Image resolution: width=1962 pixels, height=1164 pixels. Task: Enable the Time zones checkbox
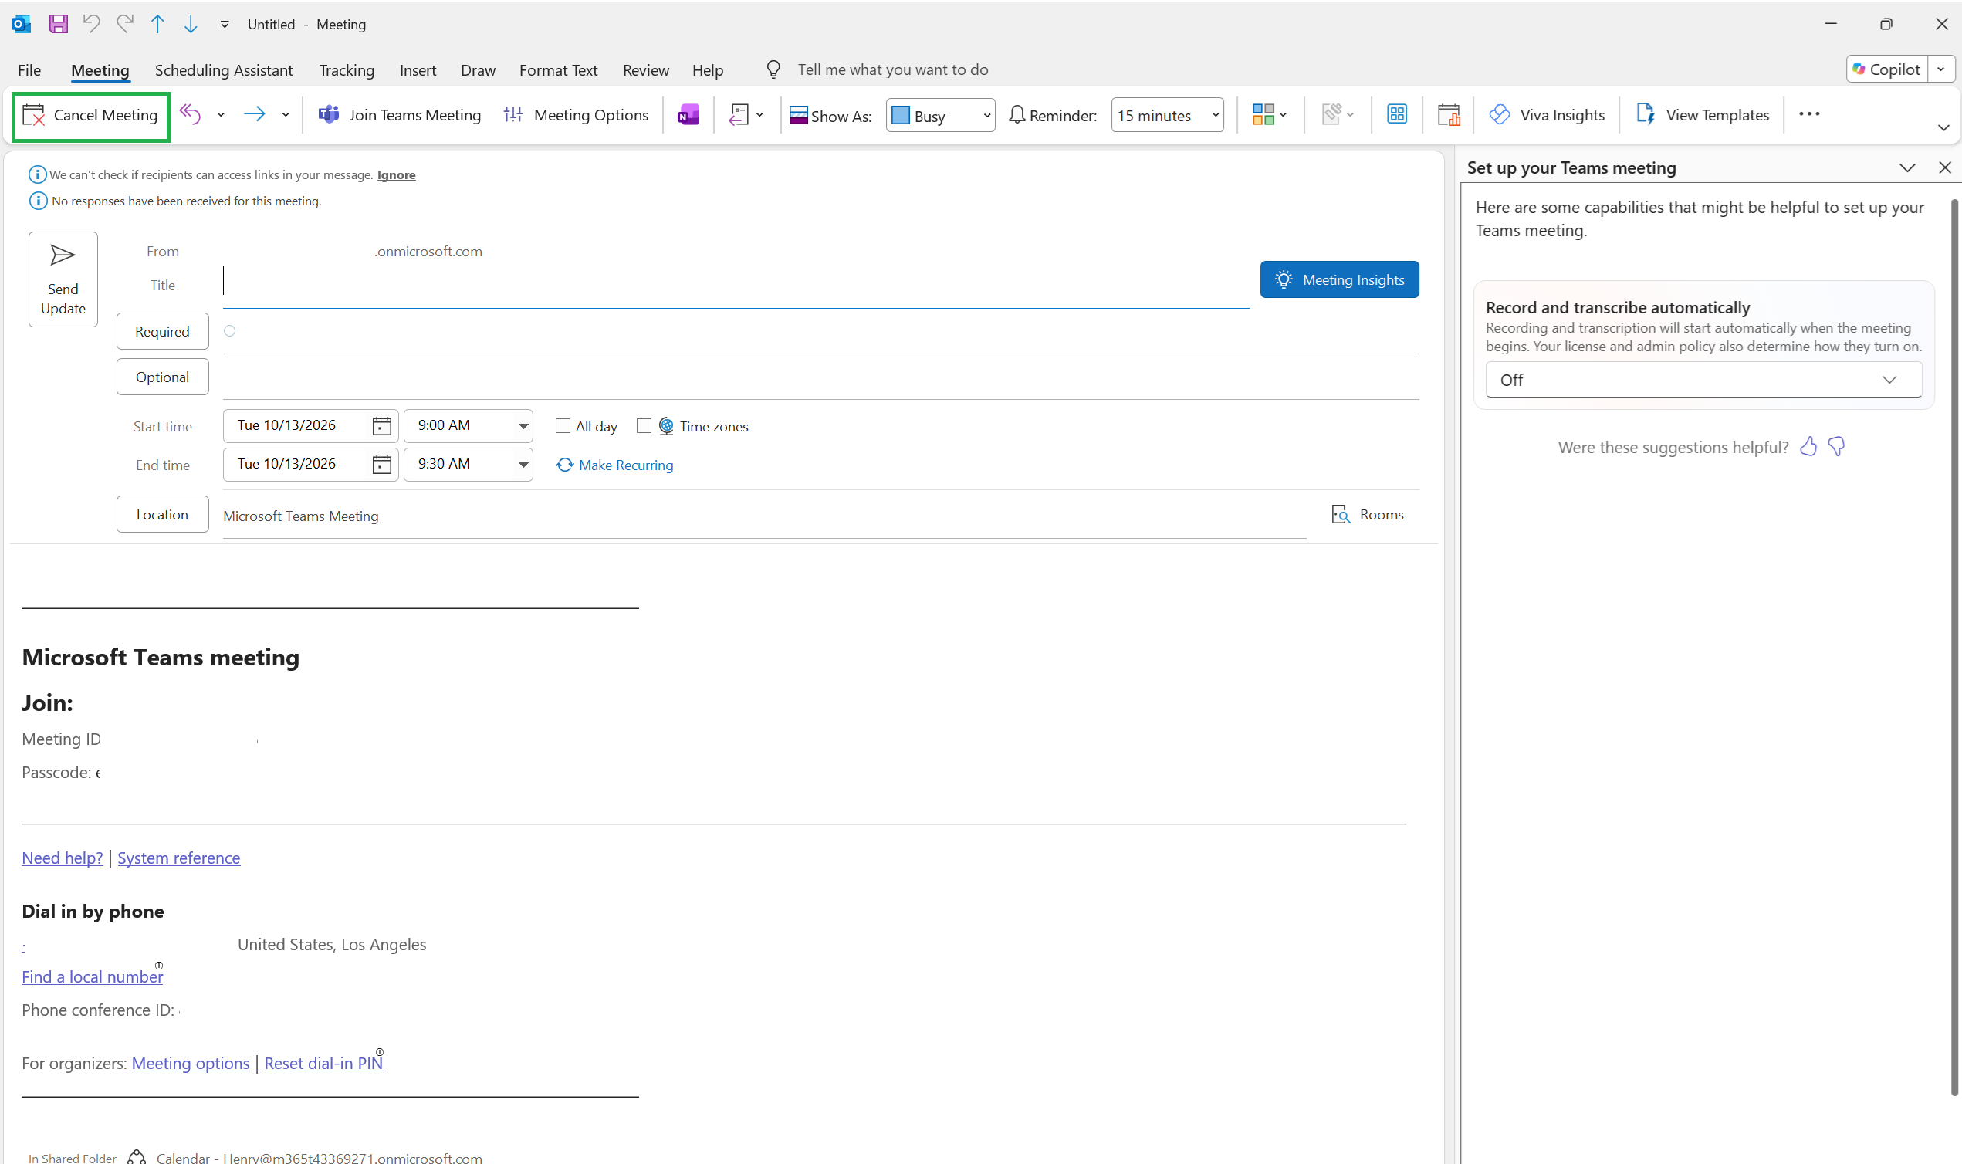pyautogui.click(x=644, y=426)
